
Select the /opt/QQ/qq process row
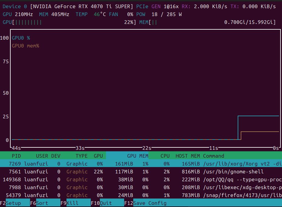[x=141, y=179]
